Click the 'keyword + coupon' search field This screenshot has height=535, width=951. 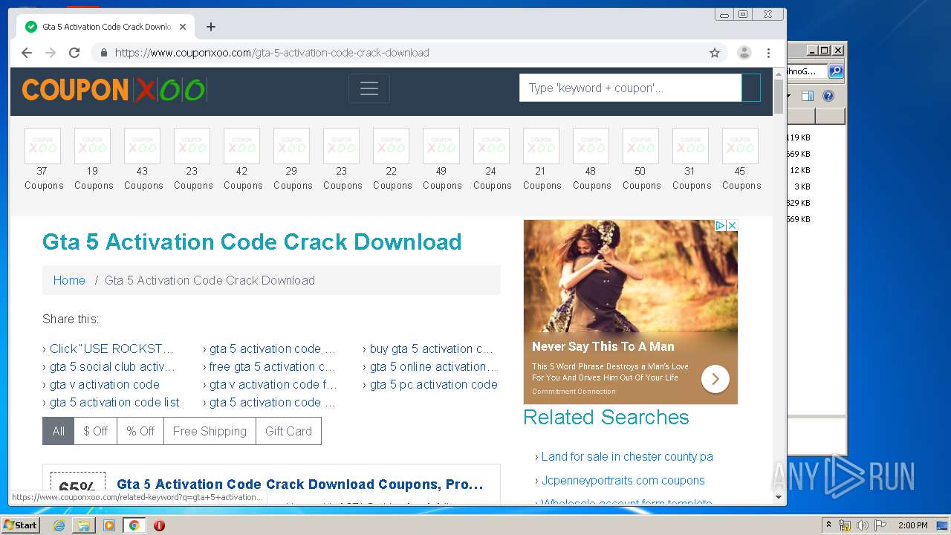coord(630,88)
